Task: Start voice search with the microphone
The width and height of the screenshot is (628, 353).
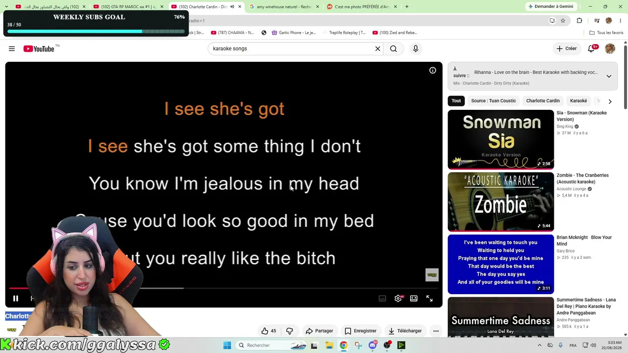Action: click(416, 49)
